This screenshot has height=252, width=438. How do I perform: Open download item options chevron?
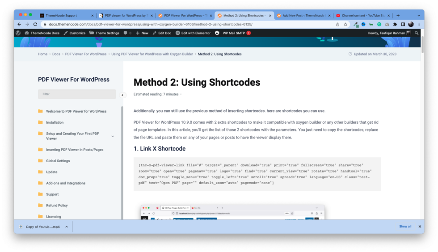coord(67,227)
